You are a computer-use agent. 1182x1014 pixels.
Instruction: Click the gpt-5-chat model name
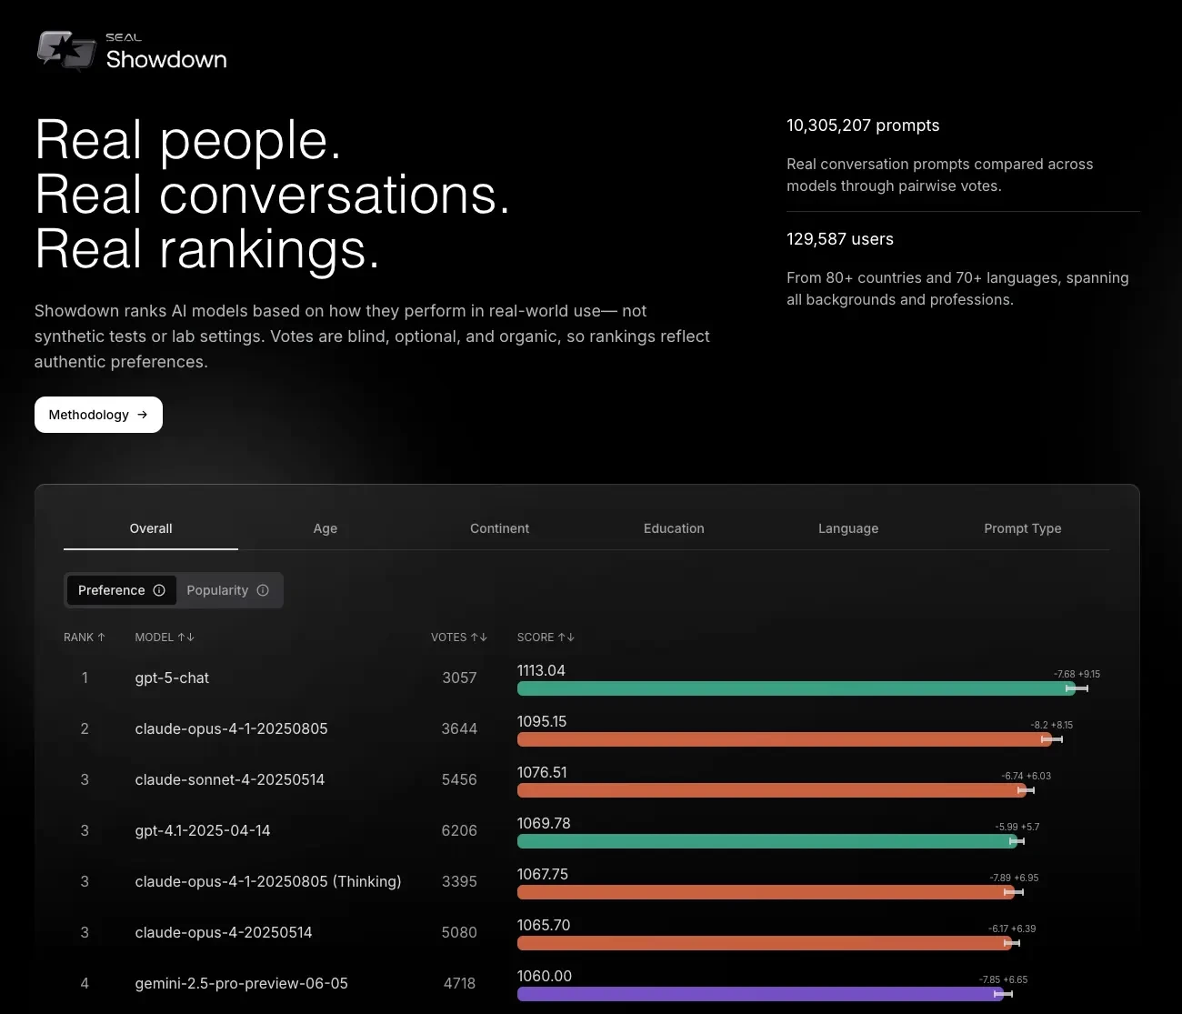pyautogui.click(x=172, y=678)
